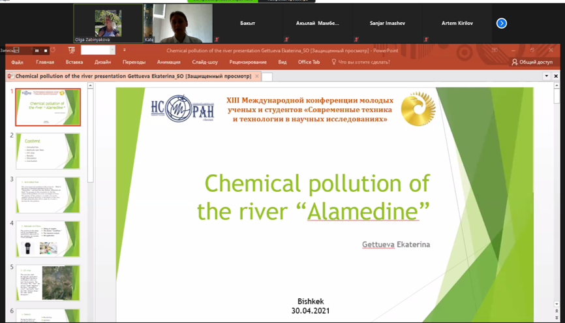
Task: Show next Zoom participants with blue arrow
Action: click(x=501, y=23)
